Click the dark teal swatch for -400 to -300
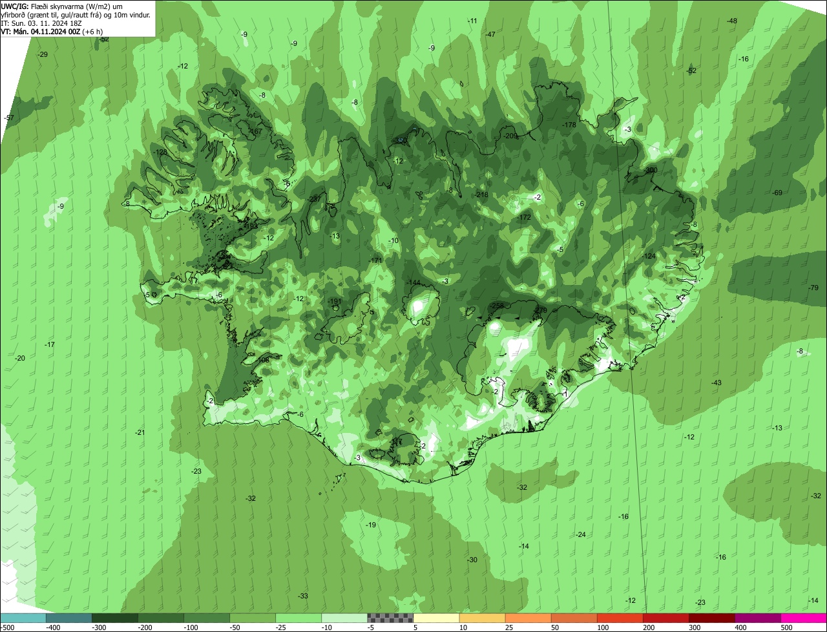The height and width of the screenshot is (632, 827). 68,618
